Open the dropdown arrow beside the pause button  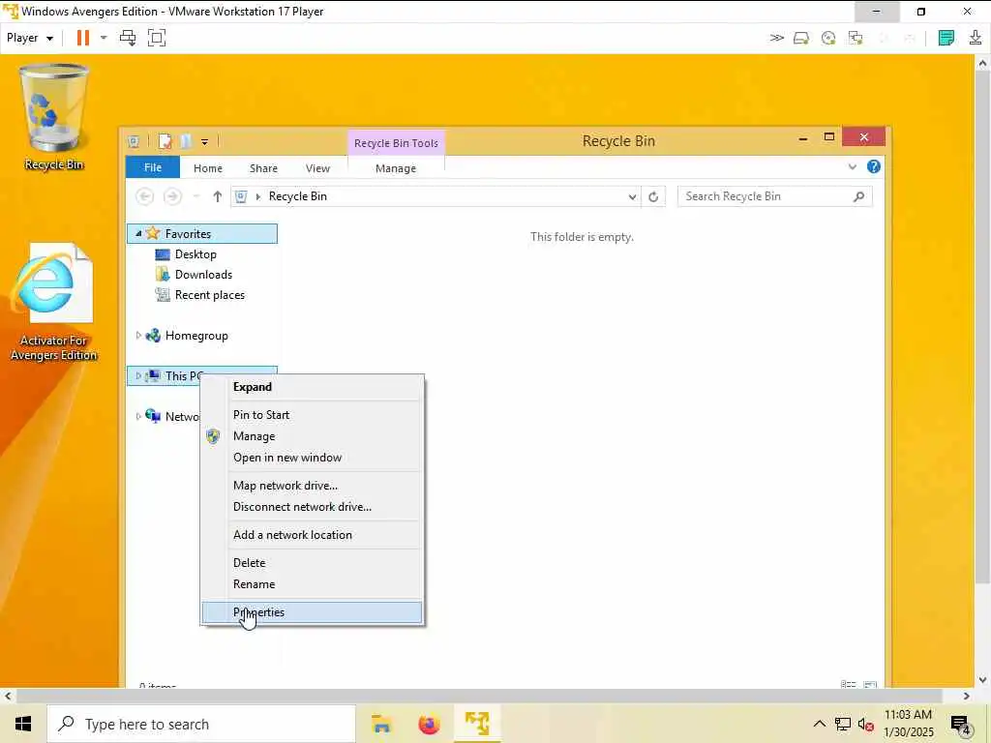tap(104, 38)
